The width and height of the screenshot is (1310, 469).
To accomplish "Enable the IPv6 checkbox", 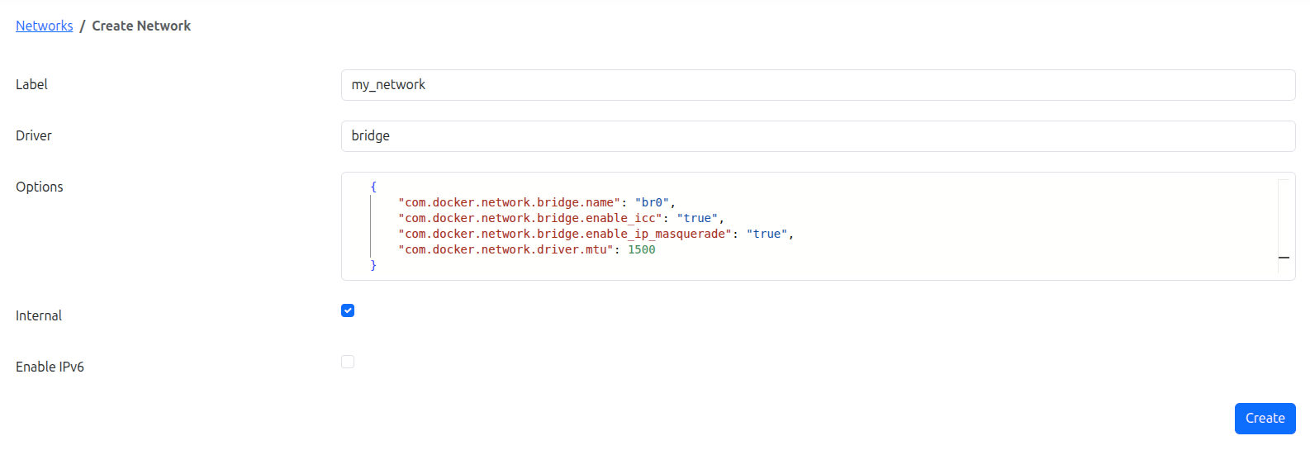I will (348, 362).
